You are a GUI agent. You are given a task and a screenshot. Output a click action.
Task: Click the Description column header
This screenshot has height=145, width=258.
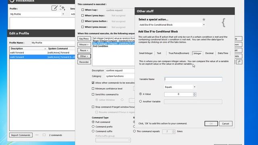pyautogui.click(x=28, y=48)
